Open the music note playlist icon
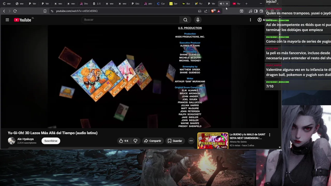Viewport: 331px width, 186px height. coord(250,11)
